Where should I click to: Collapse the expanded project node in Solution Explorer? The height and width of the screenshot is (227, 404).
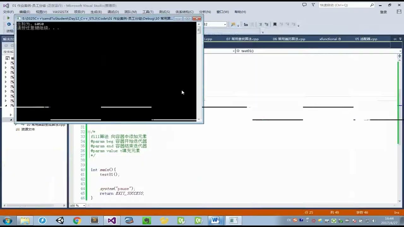click(6, 105)
